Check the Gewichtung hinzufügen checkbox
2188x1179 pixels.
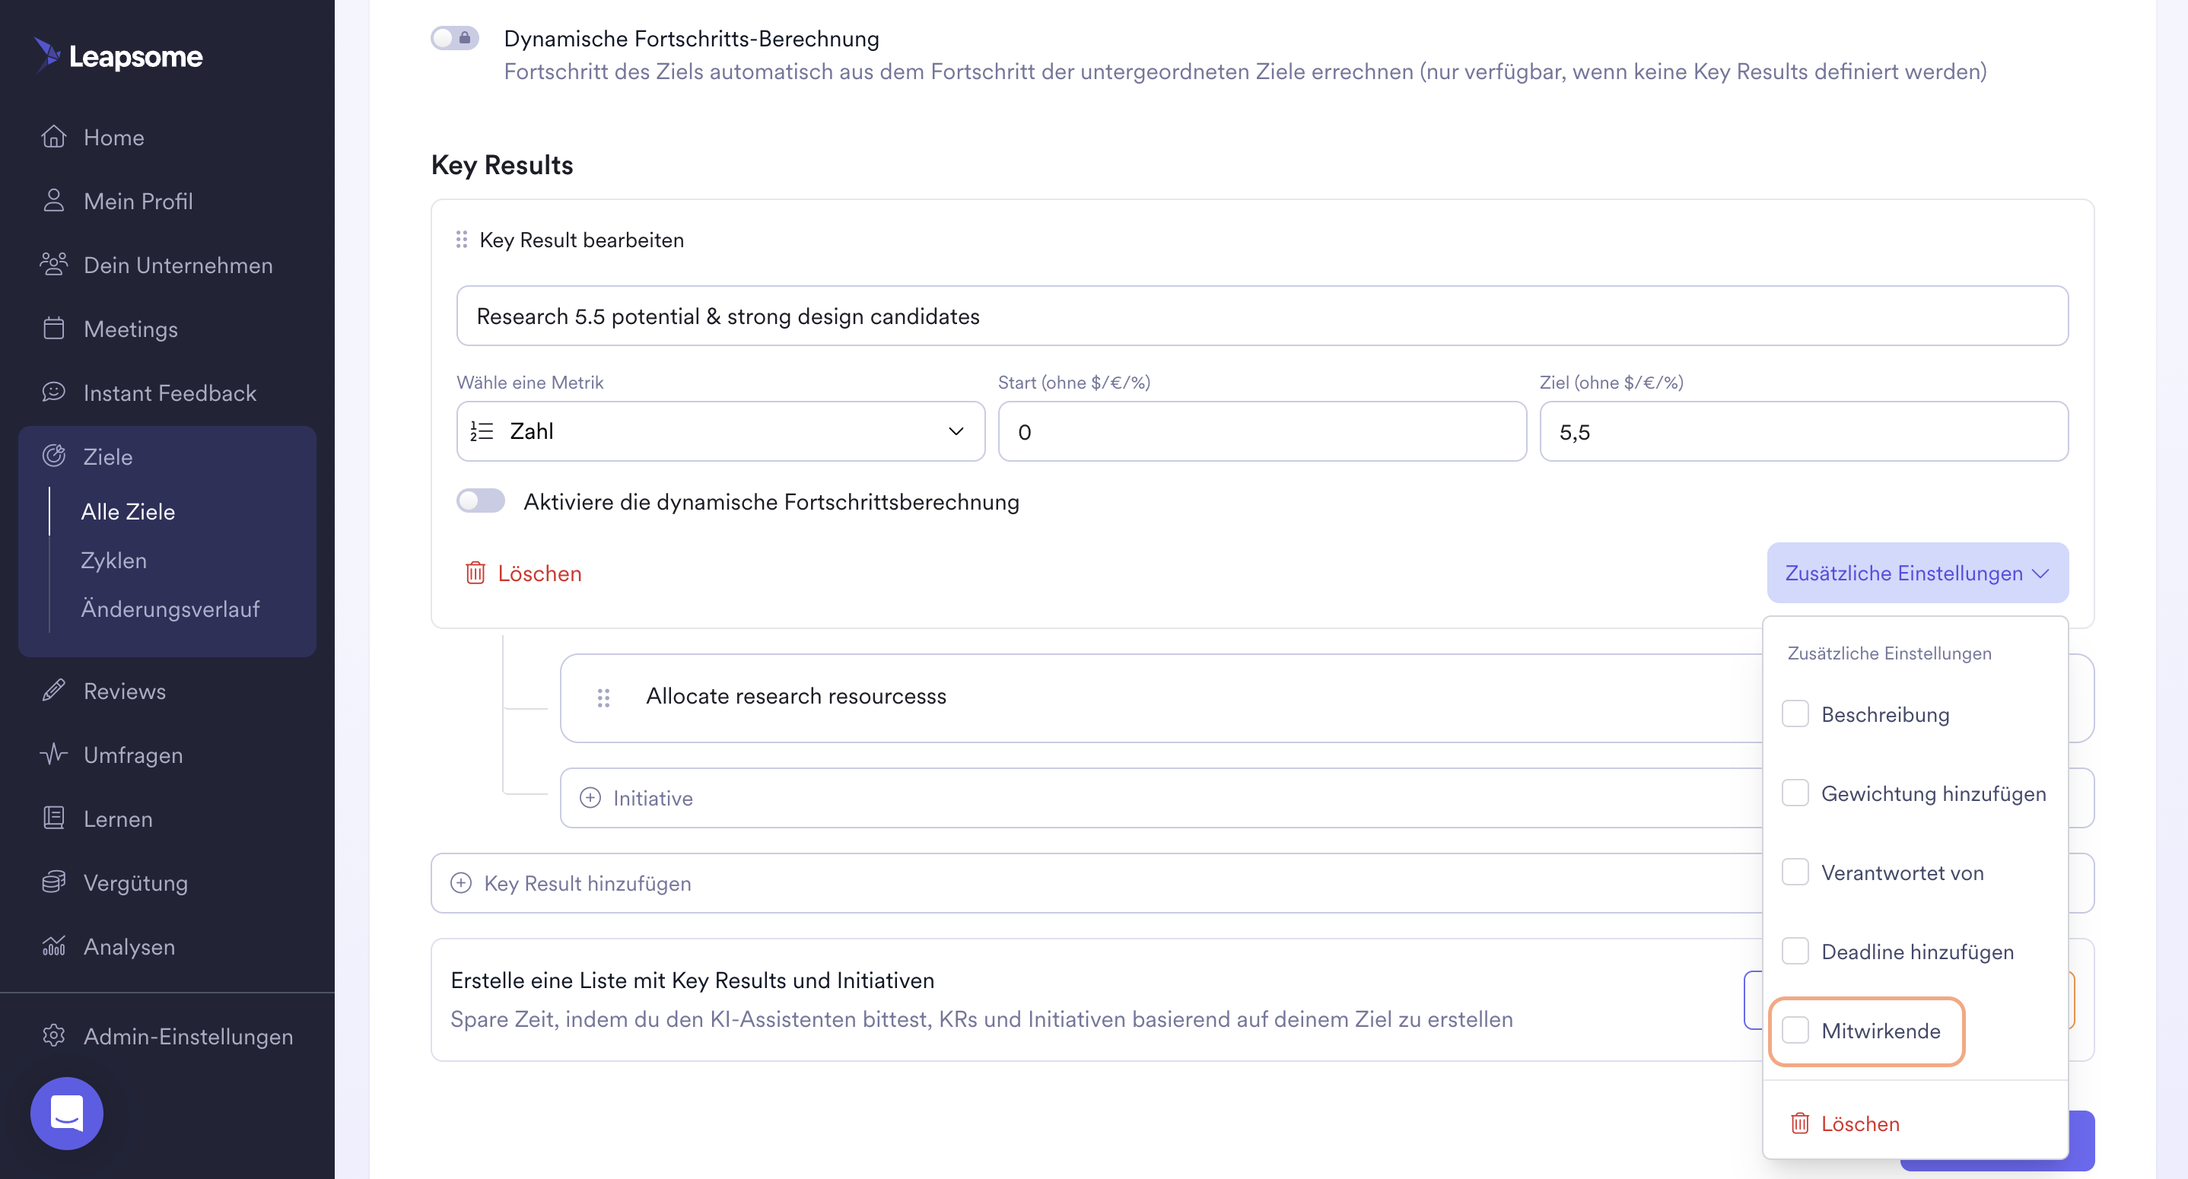point(1794,793)
